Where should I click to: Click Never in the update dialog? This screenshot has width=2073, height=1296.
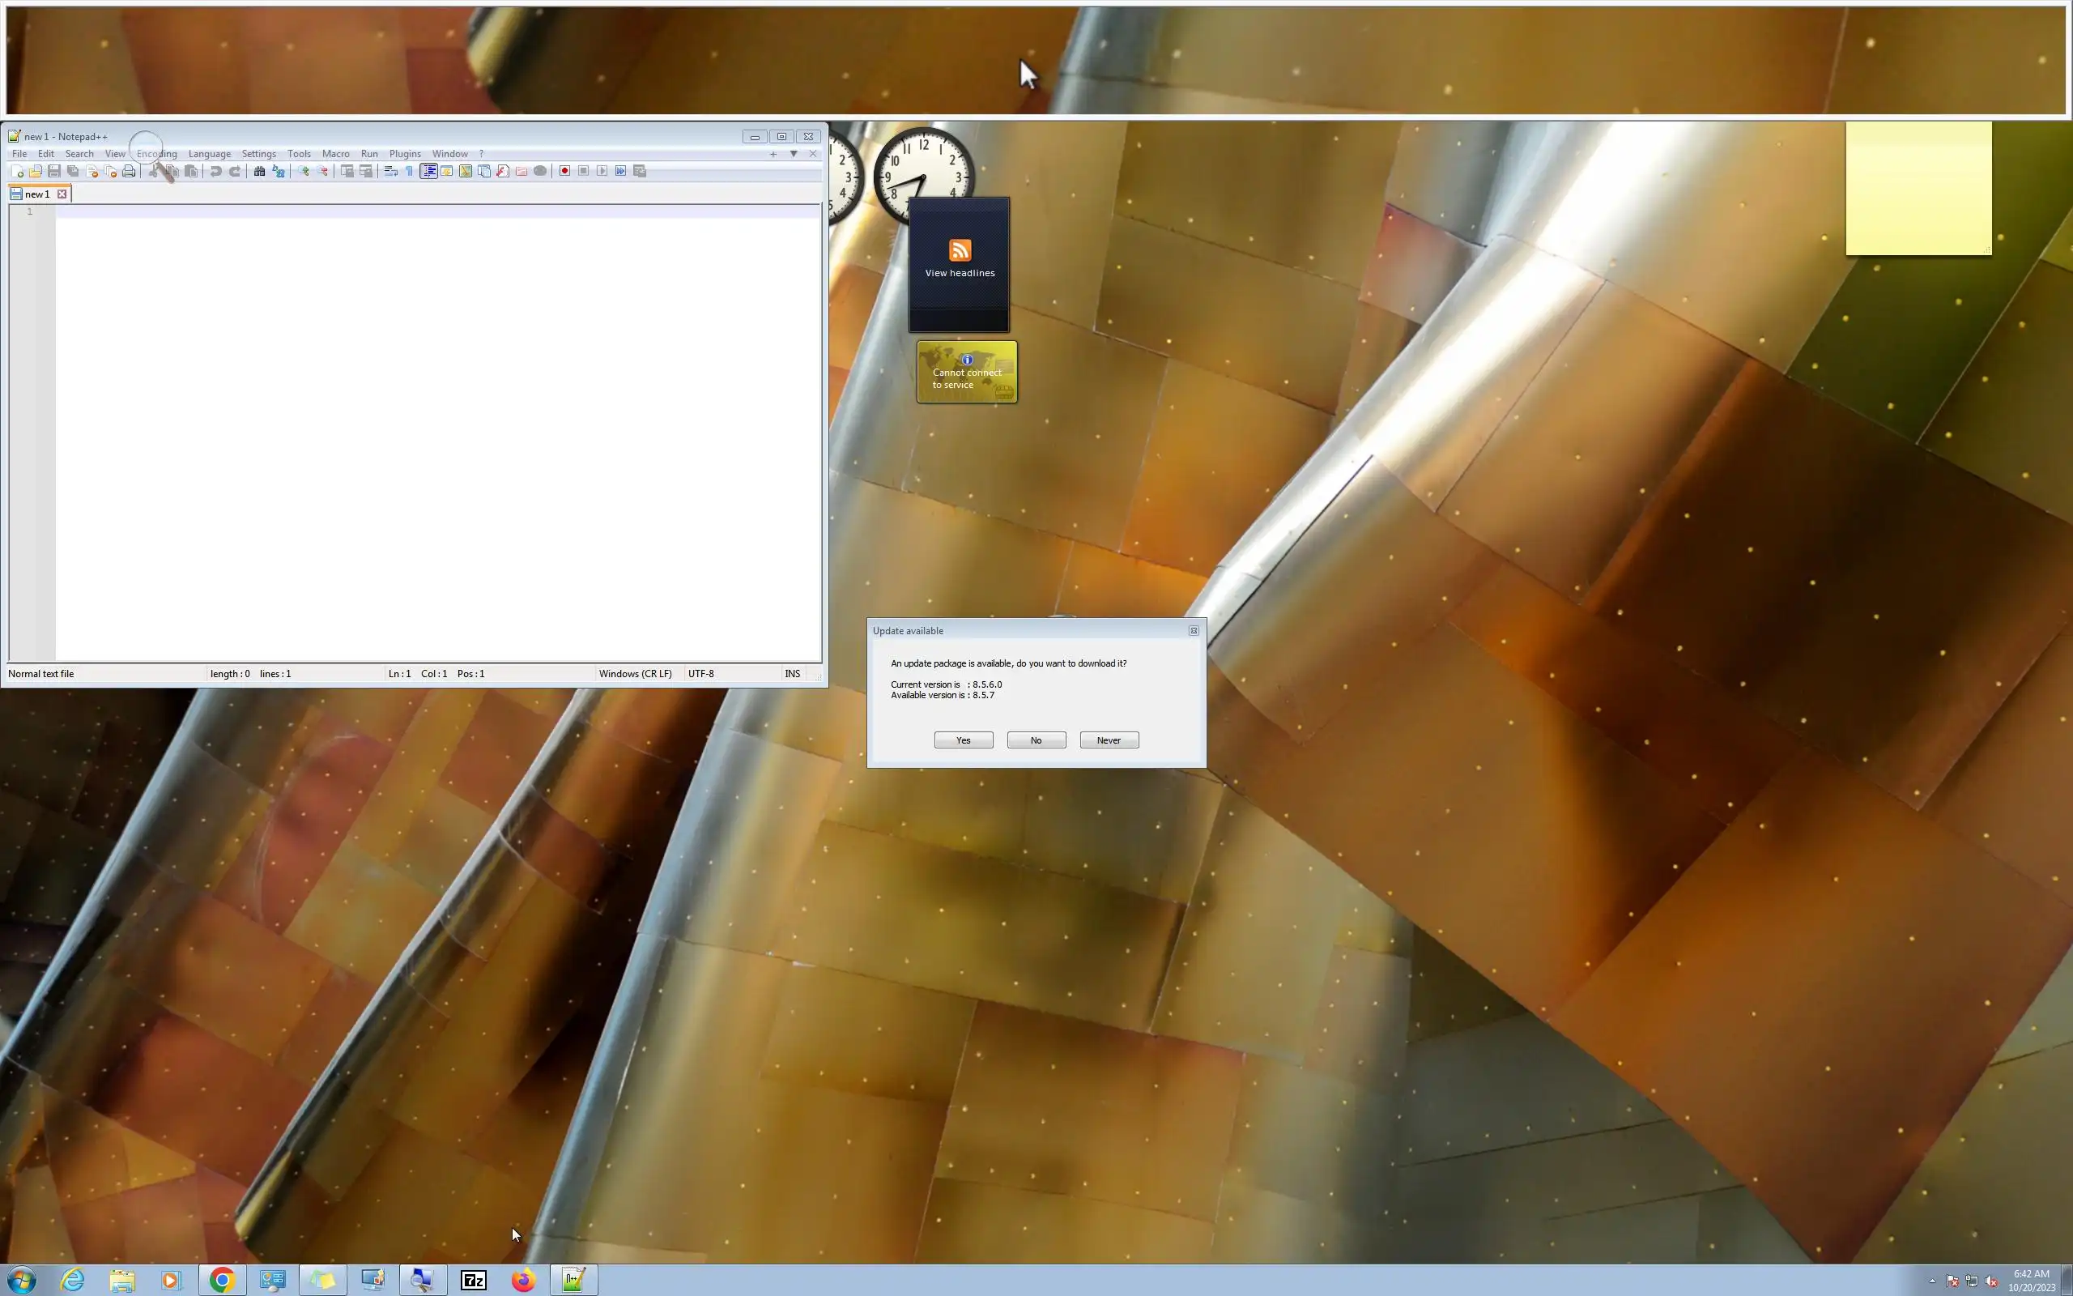[1109, 740]
